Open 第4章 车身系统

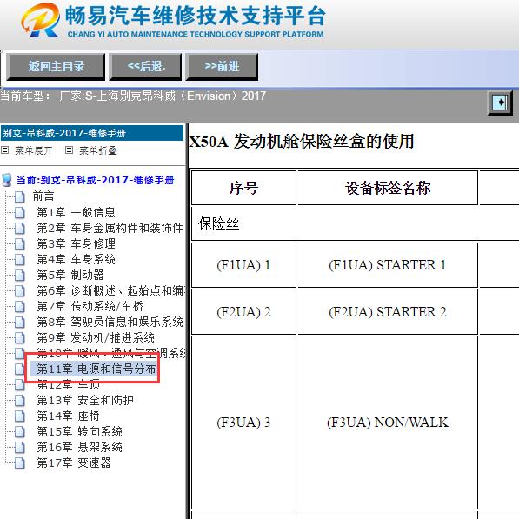pos(76,259)
